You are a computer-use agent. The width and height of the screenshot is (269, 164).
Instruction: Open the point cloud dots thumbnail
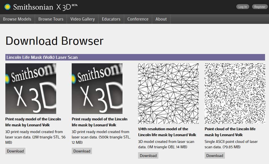(235, 94)
